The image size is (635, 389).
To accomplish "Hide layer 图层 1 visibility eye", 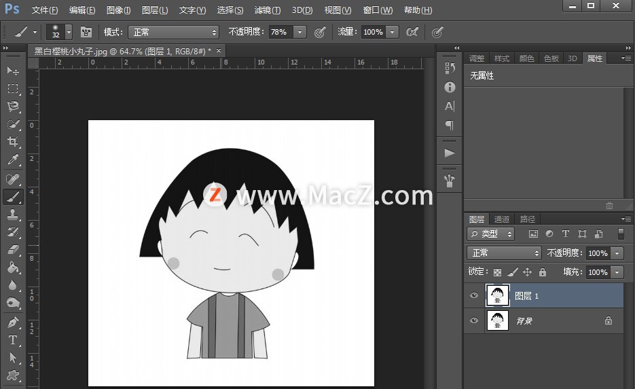I will click(474, 295).
